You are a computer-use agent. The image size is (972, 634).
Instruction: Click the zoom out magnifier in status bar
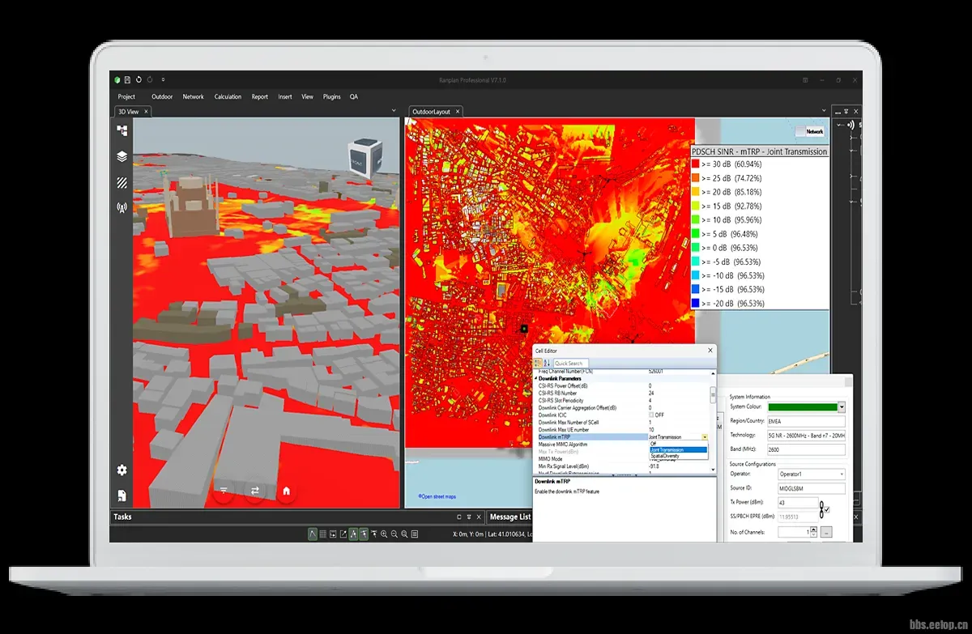coord(394,534)
